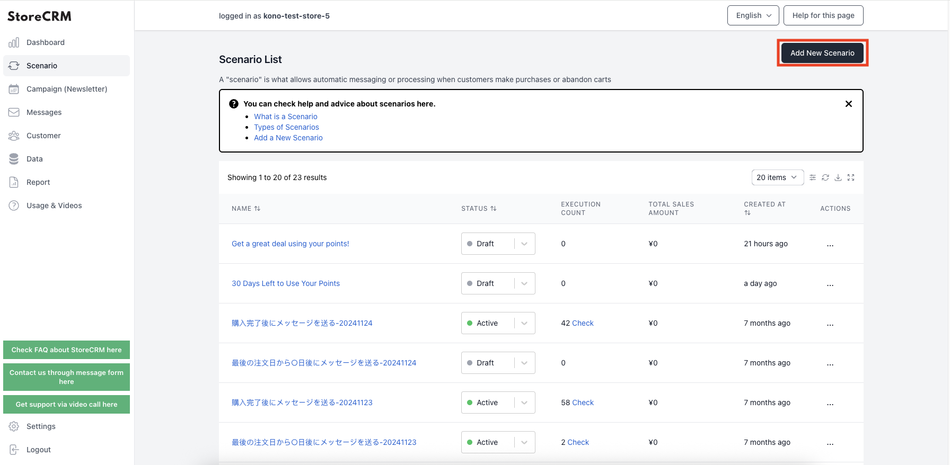Click the Campaign calendar icon
Screen dimensions: 950x465
(14, 89)
